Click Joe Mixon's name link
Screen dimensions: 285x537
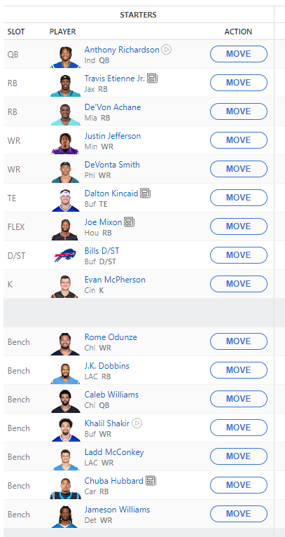point(104,222)
